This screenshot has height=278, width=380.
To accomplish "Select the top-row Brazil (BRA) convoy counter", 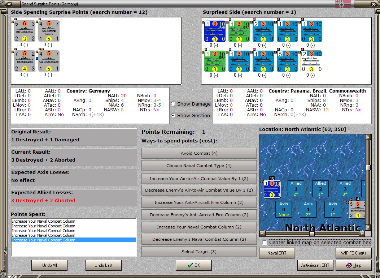I will tap(239, 31).
